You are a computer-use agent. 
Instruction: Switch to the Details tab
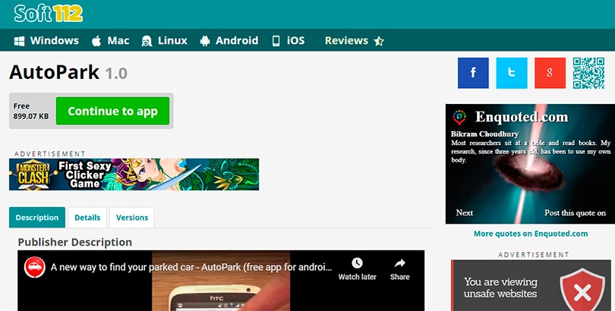[x=87, y=218]
